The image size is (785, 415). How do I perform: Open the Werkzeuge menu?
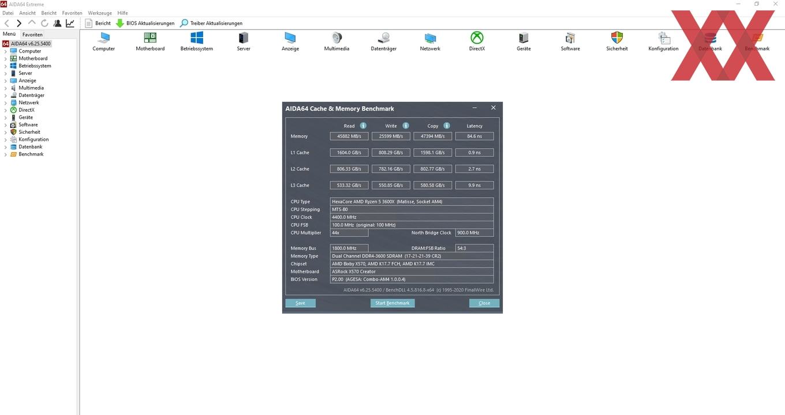pos(100,13)
